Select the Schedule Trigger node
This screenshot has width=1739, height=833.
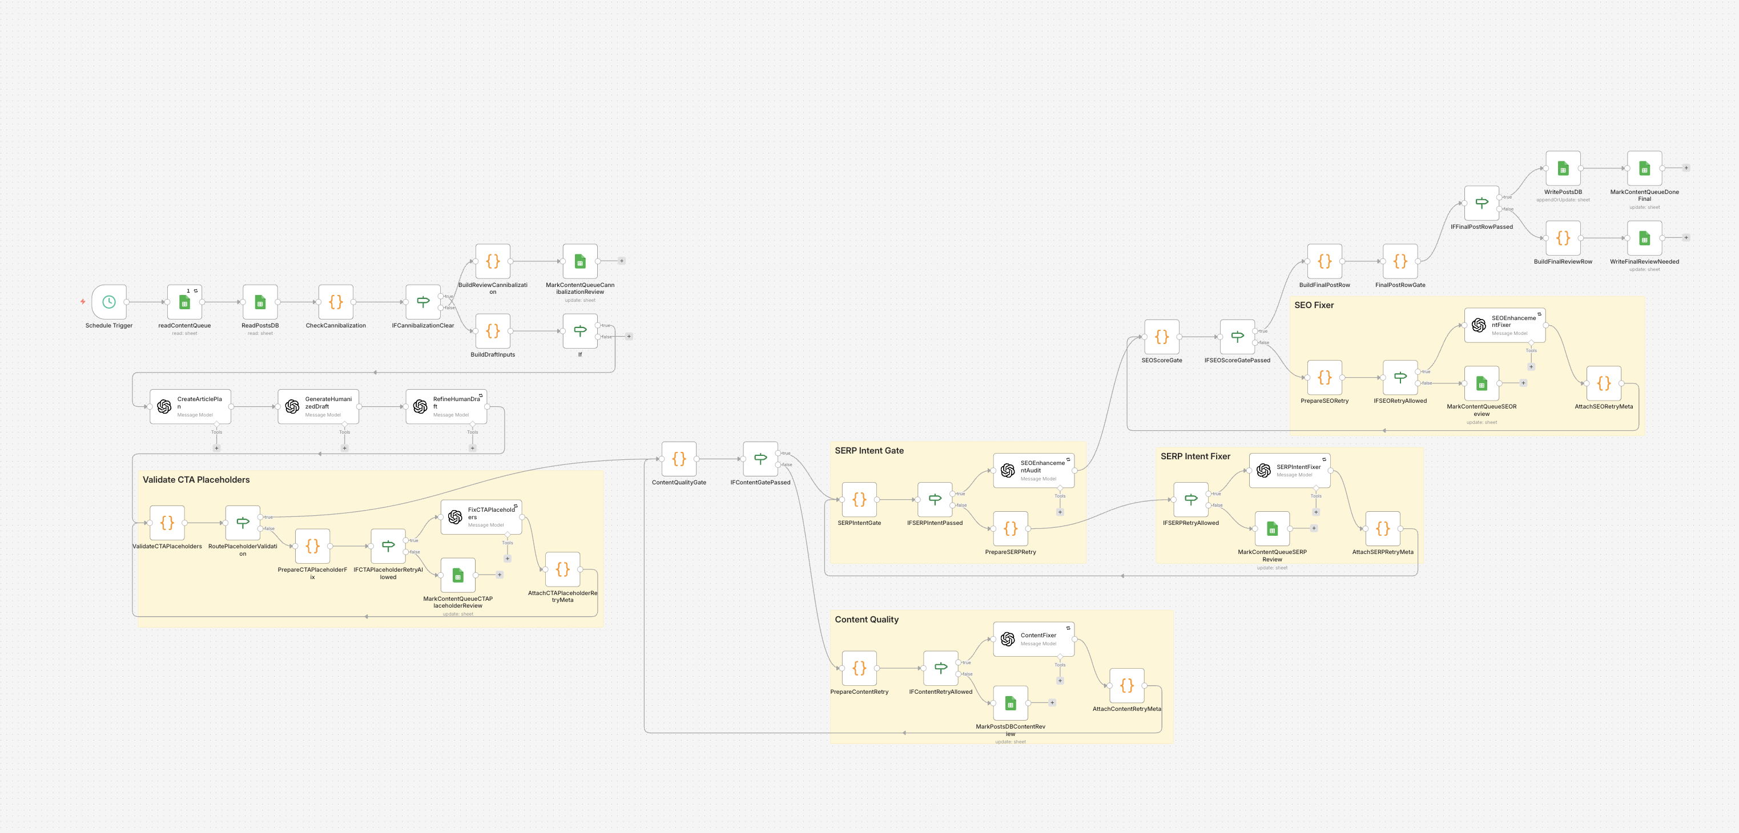108,302
